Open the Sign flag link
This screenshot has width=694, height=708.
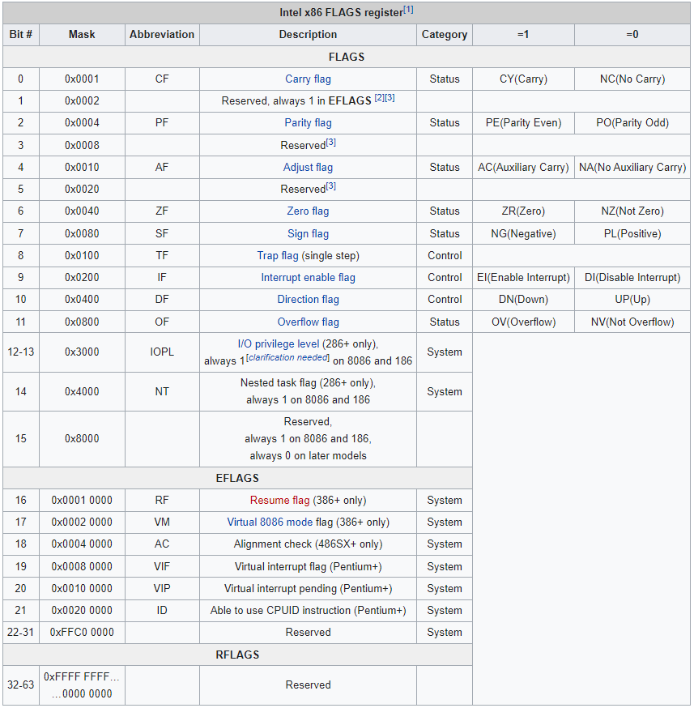pyautogui.click(x=308, y=233)
